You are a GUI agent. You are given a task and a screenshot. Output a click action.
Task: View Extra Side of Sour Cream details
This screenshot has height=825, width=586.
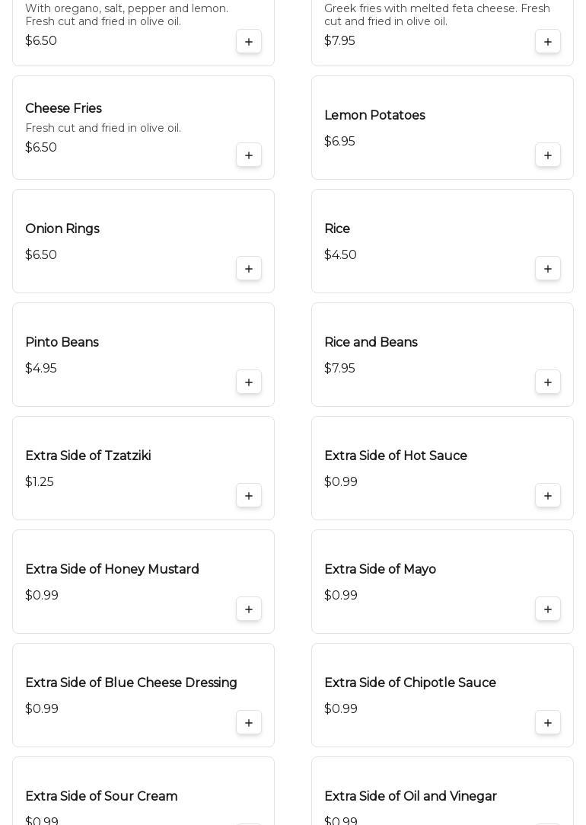tap(101, 797)
